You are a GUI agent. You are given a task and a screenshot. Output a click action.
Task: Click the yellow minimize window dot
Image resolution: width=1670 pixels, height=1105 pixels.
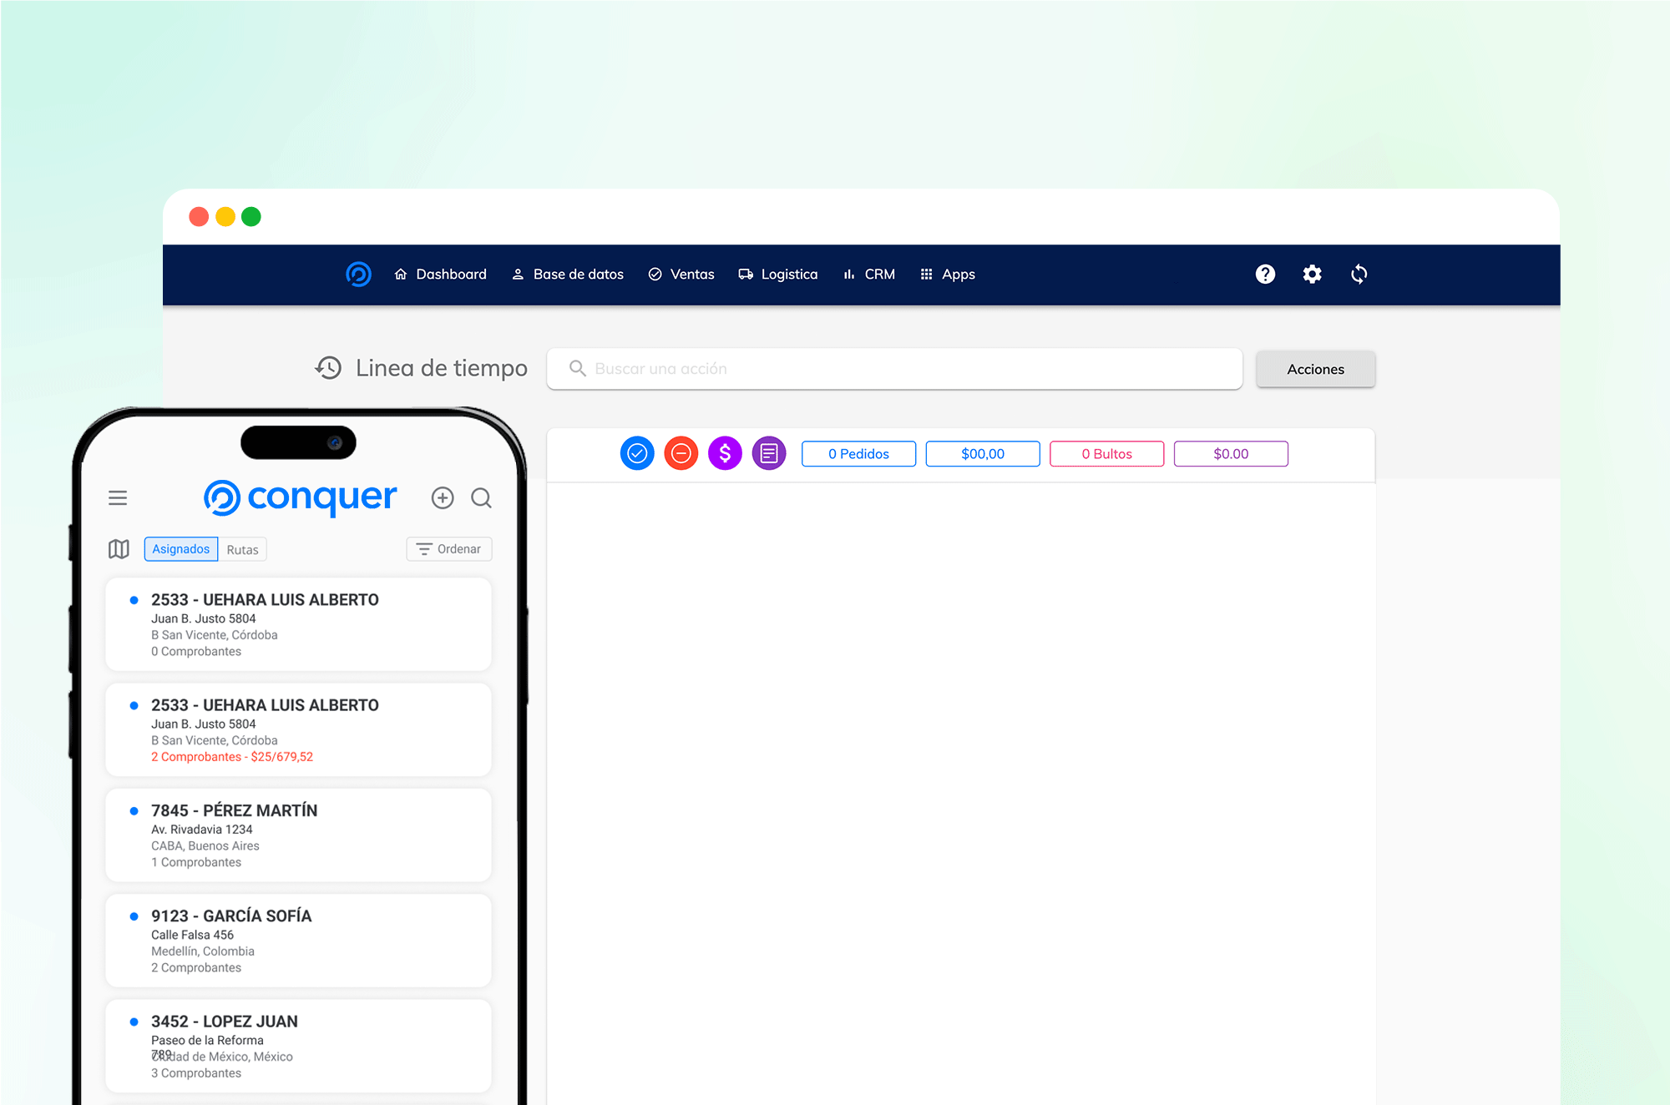click(225, 217)
